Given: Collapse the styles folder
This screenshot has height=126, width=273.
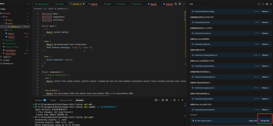Looking at the screenshot, I should click(x=4, y=23).
